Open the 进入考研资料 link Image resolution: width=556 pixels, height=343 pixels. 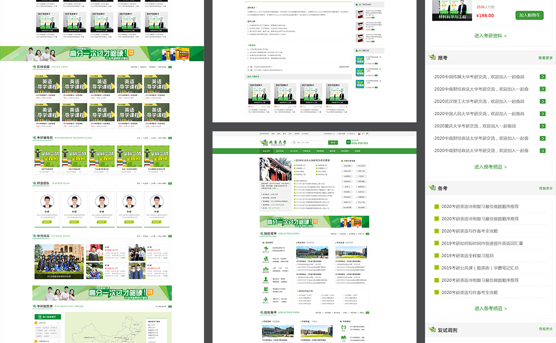[490, 36]
